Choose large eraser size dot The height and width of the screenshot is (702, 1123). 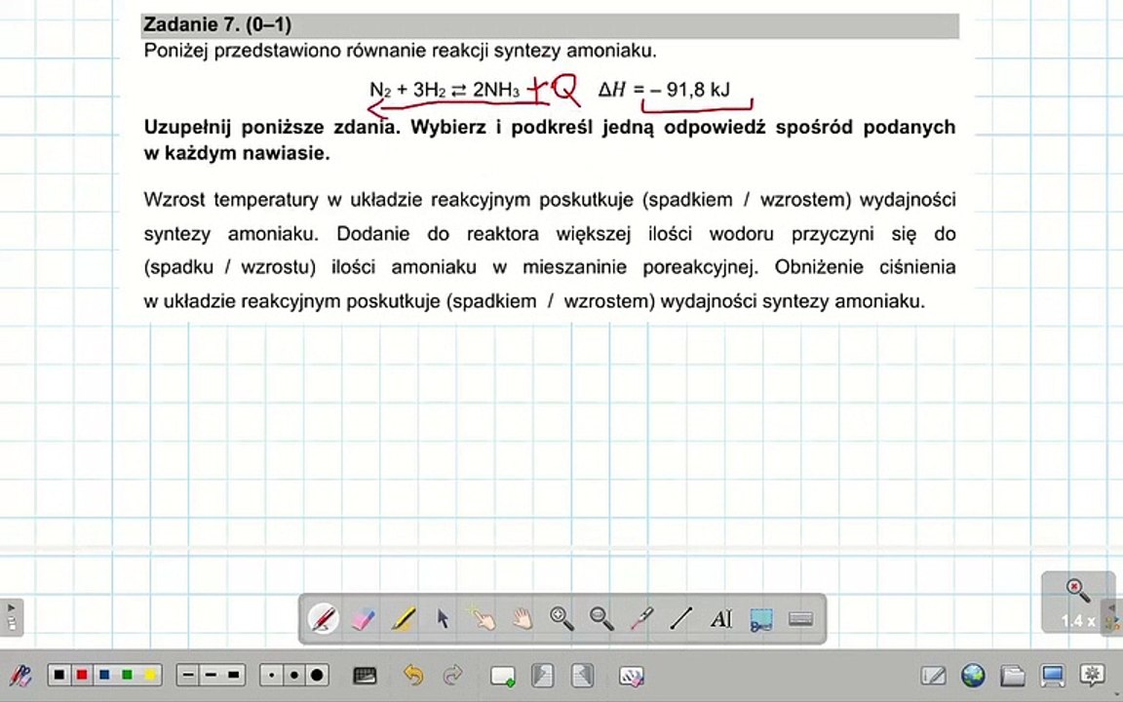pos(317,675)
